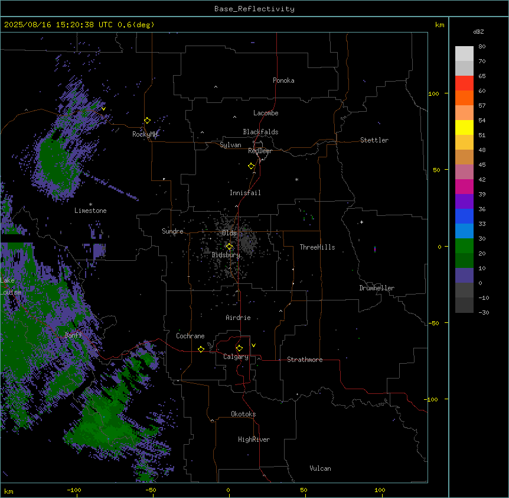Viewport: 509px width, 498px height.
Task: Click the RedDeer label
Action: coord(260,151)
